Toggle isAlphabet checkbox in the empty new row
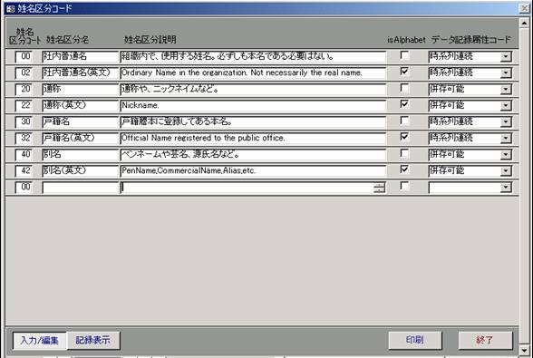This screenshot has height=358, width=533. point(404,186)
